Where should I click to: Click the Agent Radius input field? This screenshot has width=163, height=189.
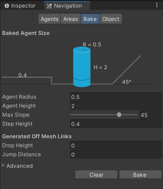tap(116, 97)
